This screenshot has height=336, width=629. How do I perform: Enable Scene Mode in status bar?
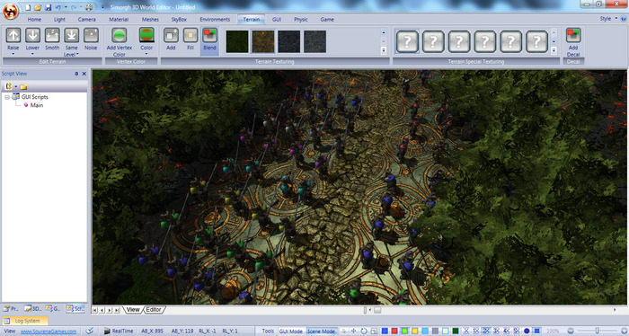321,332
